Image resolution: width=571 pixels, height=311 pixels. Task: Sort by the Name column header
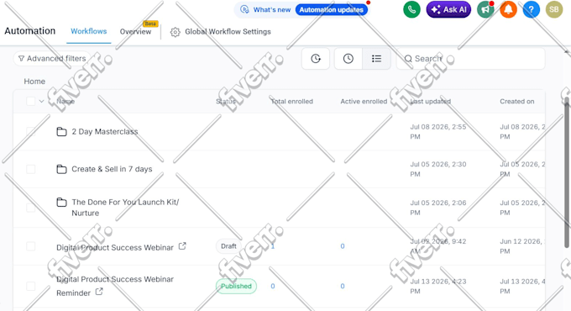click(65, 102)
